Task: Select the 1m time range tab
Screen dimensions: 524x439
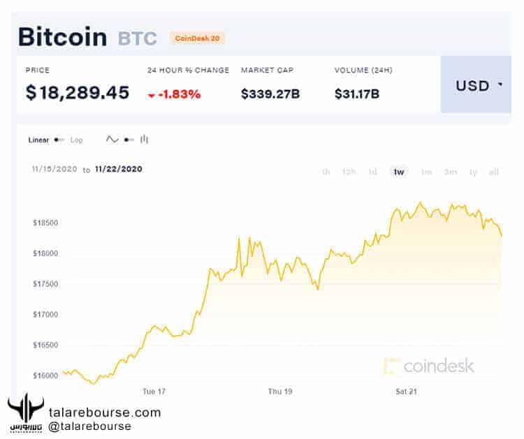Action: point(425,172)
